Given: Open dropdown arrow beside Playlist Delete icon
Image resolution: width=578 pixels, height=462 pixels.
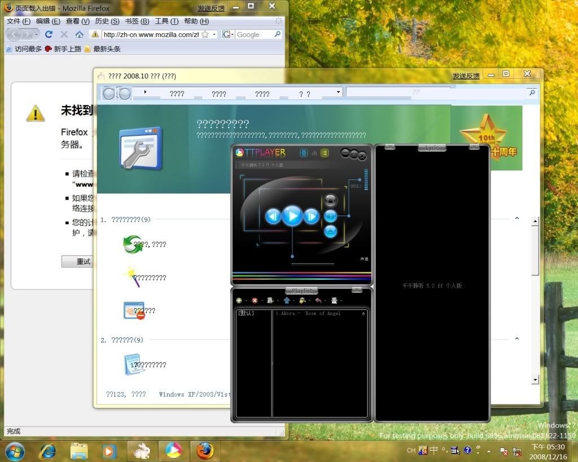Looking at the screenshot, I should click(262, 301).
